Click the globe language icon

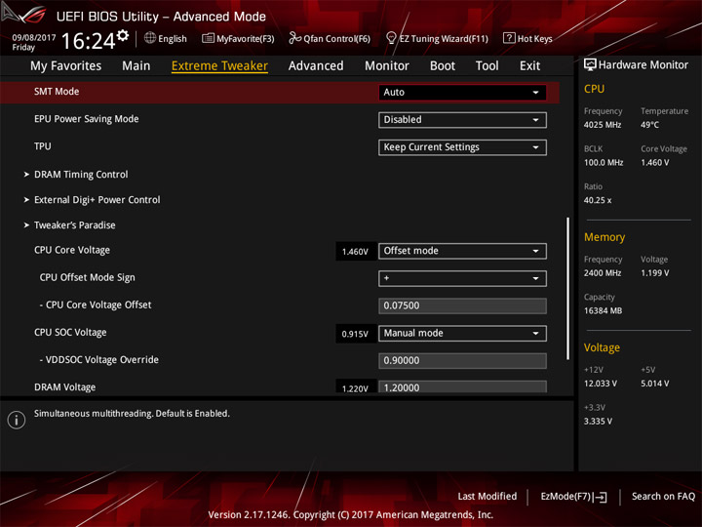[150, 38]
